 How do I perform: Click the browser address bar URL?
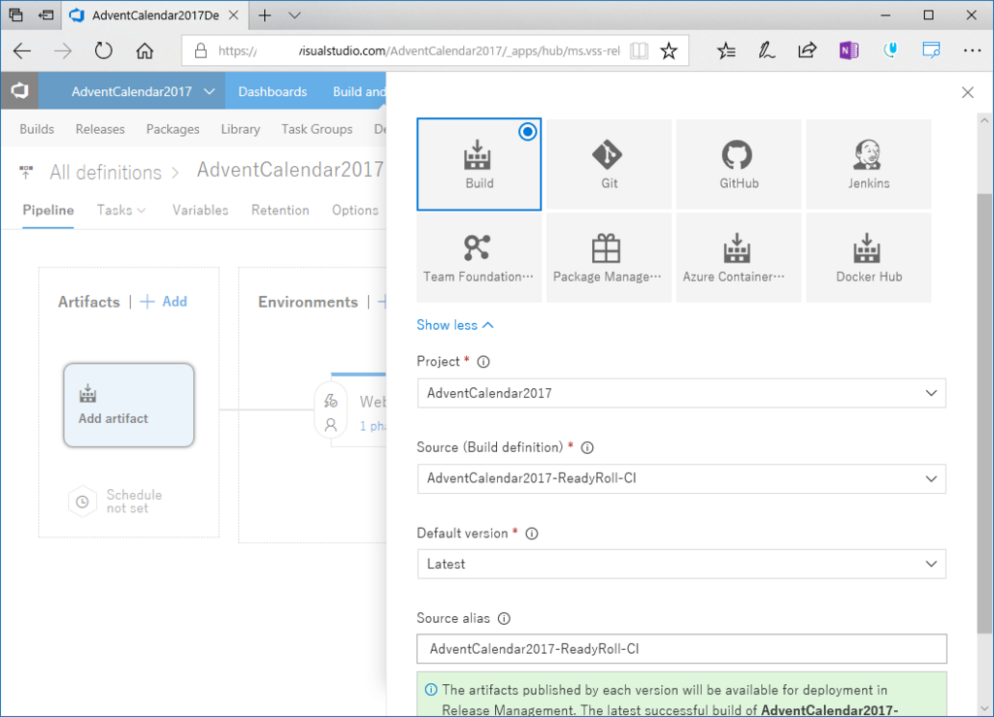pos(418,51)
